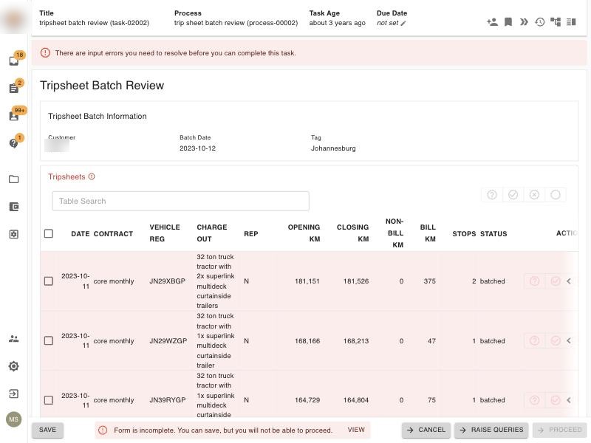Click the question-mark bulk action icon above table
591x443 pixels.
point(492,195)
